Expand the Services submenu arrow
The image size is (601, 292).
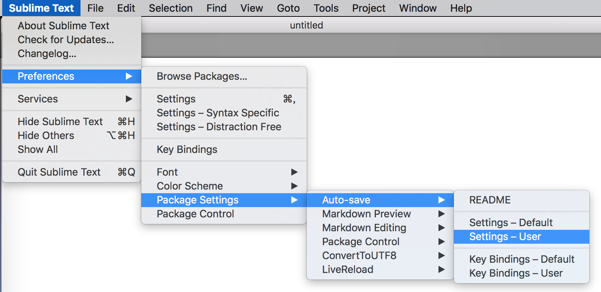pos(129,99)
